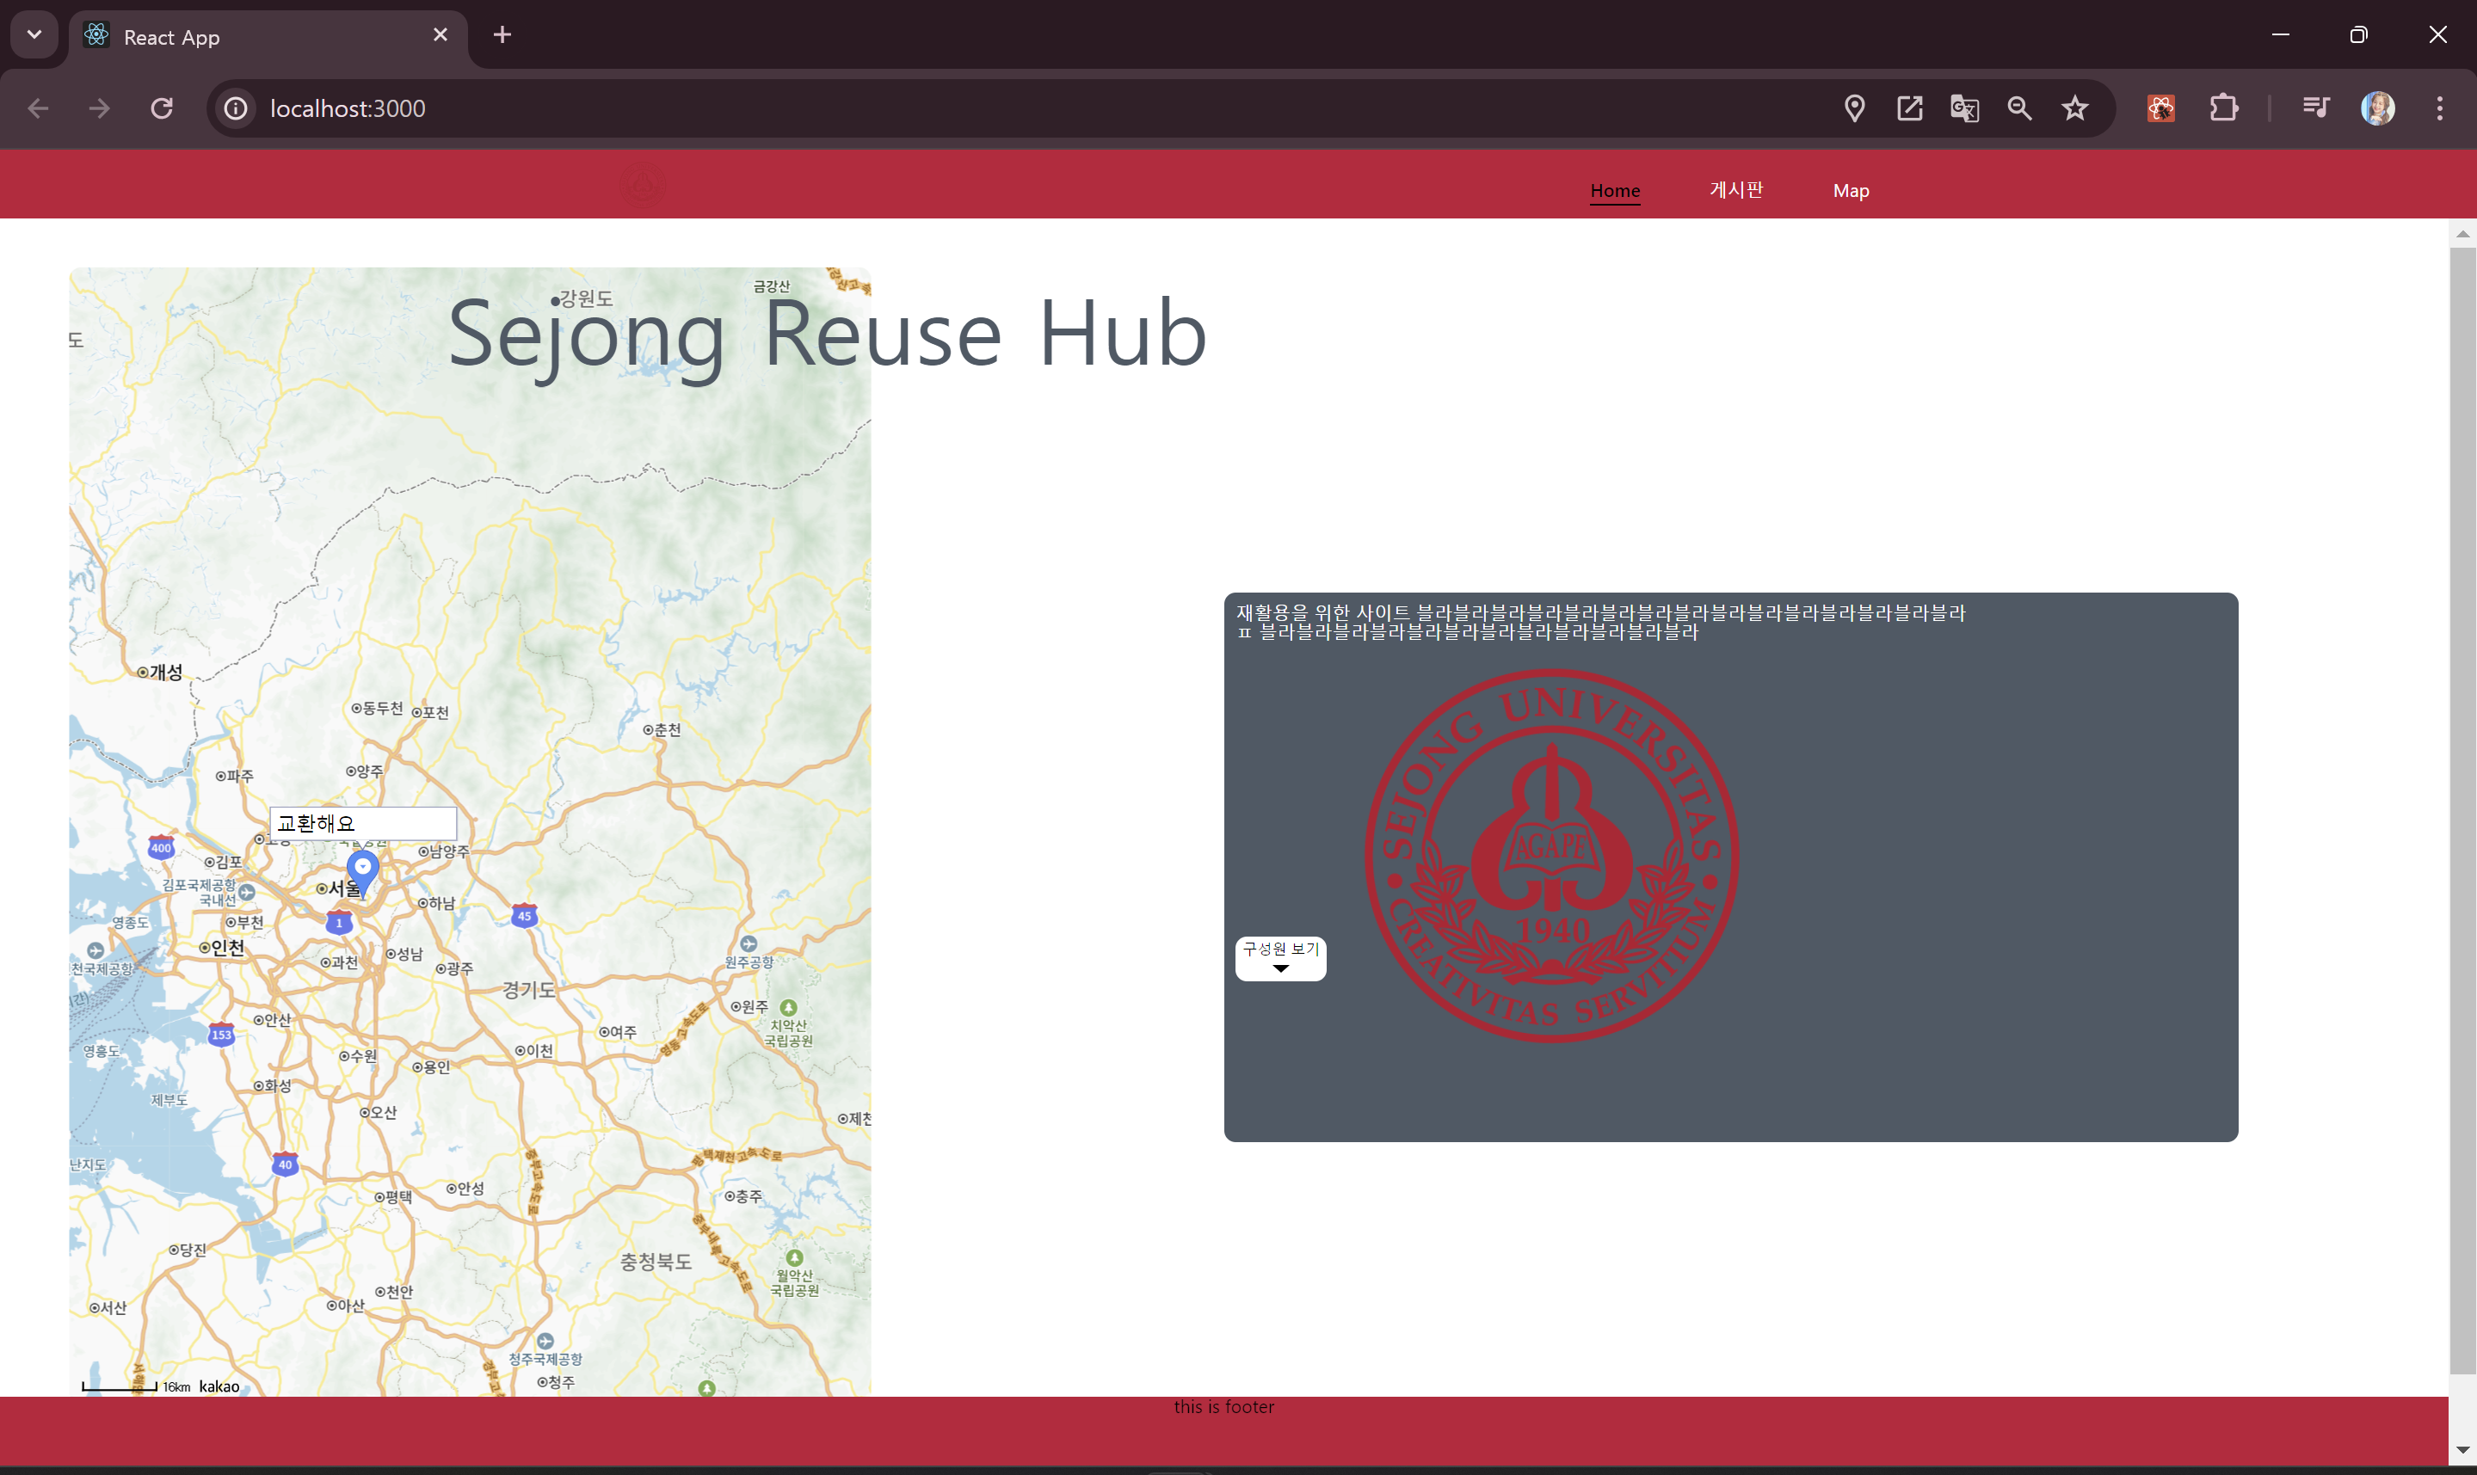The width and height of the screenshot is (2477, 1475).
Task: Open the 게시판 nav link
Action: [x=1735, y=190]
